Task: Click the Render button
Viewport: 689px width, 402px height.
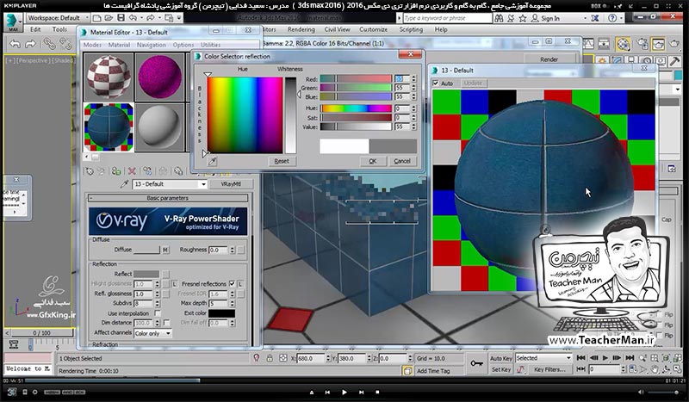Action: pyautogui.click(x=549, y=59)
